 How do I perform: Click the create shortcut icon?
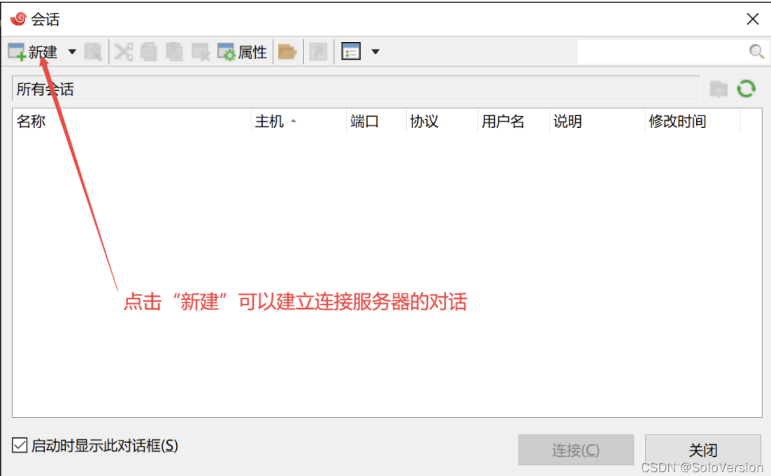(318, 52)
